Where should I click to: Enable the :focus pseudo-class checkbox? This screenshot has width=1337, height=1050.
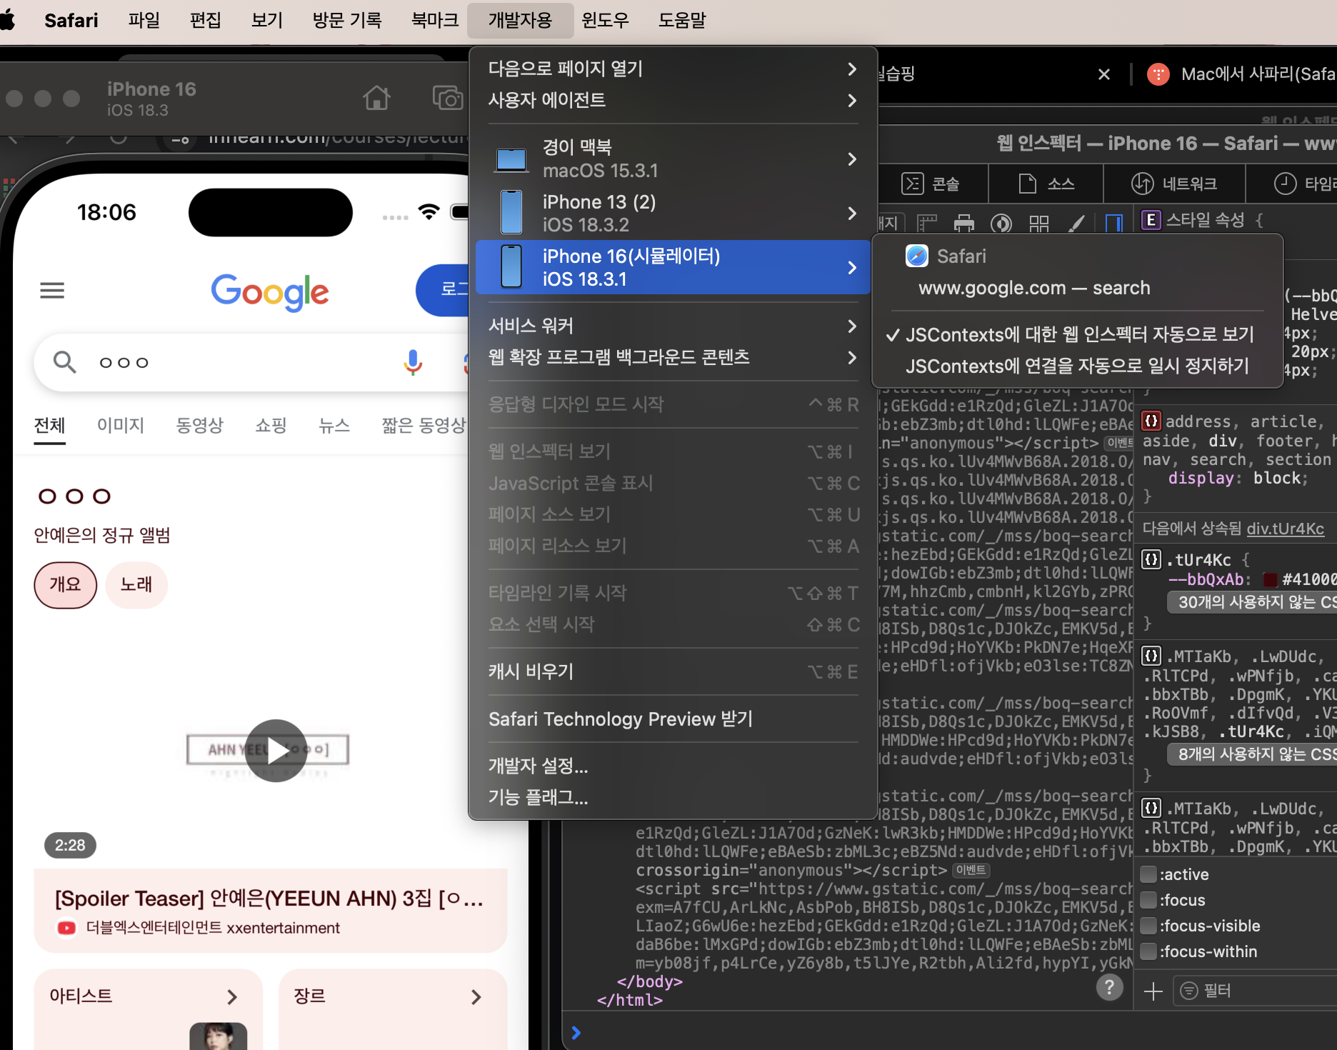pos(1148,900)
